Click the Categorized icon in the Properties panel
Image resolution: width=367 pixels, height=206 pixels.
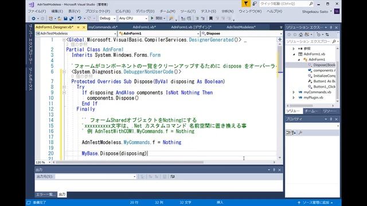[x=288, y=133]
